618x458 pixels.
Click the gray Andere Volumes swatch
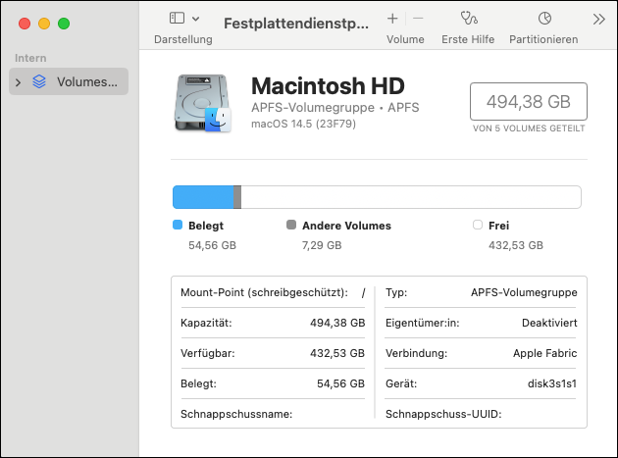pos(291,225)
